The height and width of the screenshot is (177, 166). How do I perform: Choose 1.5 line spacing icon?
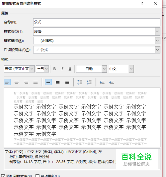point(58,82)
